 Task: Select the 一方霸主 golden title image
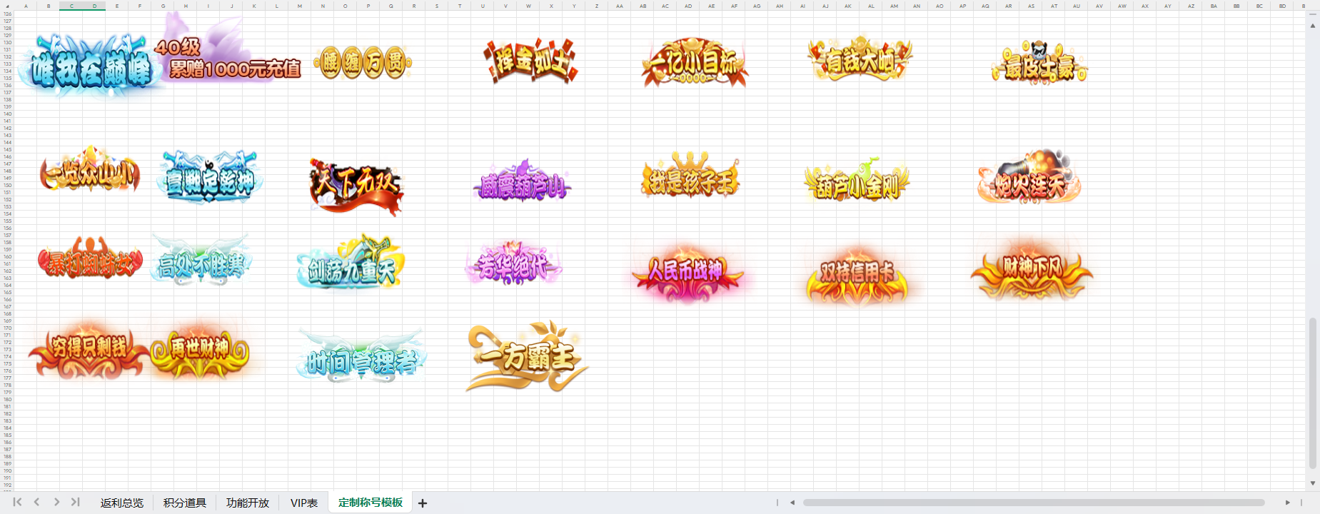[526, 356]
